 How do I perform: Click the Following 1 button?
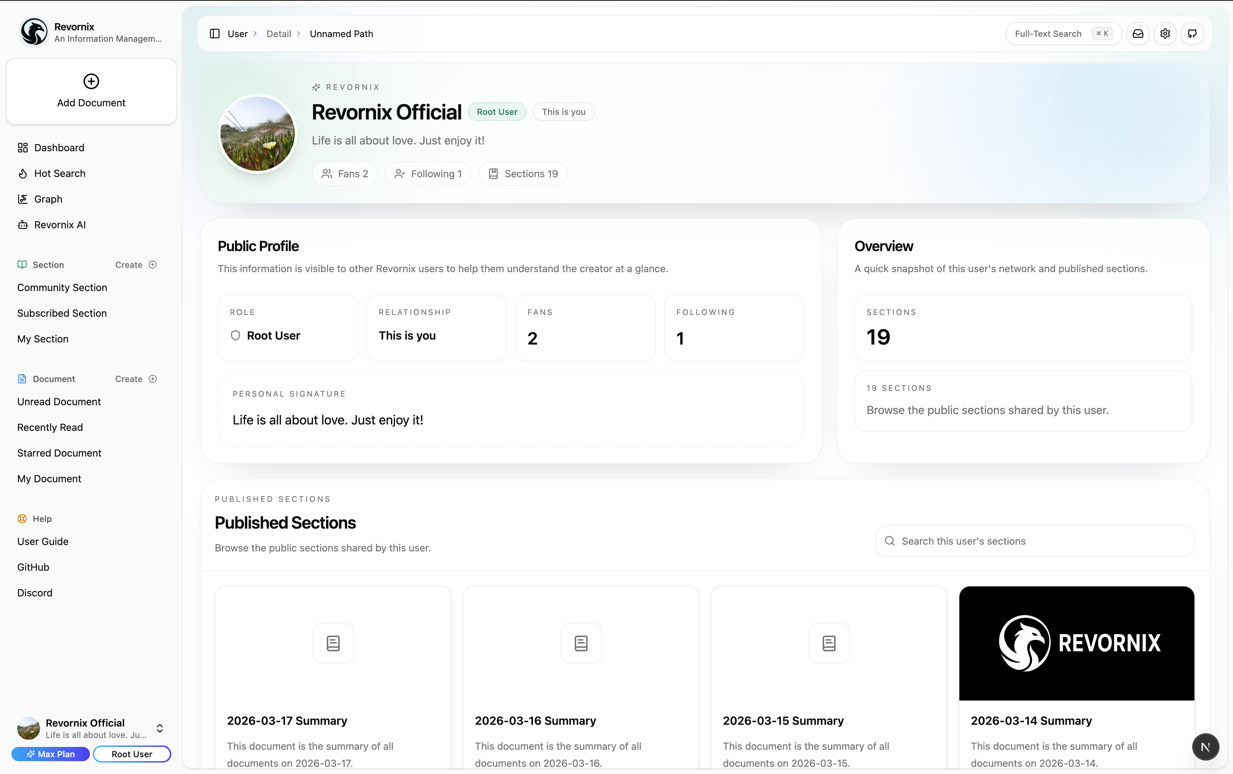tap(428, 174)
